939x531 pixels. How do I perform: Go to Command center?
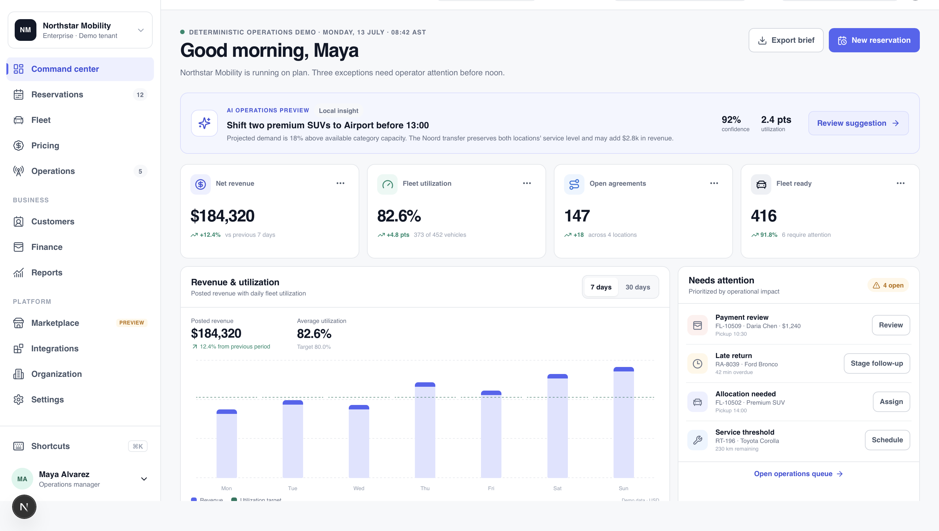pyautogui.click(x=80, y=69)
